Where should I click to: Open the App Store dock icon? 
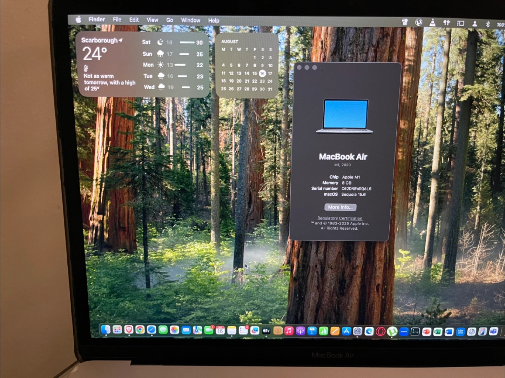[346, 331]
